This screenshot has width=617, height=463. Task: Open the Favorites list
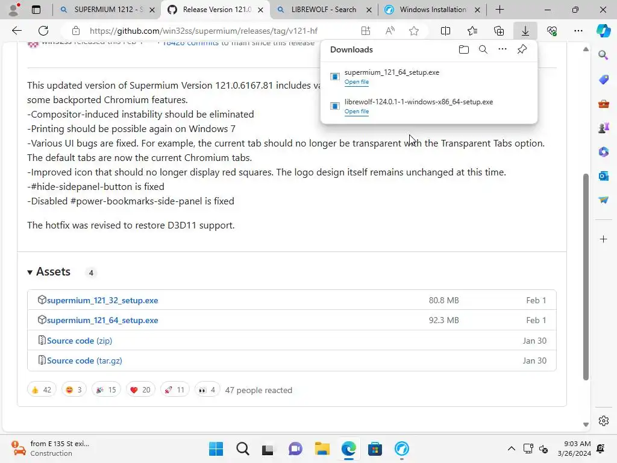click(x=472, y=31)
